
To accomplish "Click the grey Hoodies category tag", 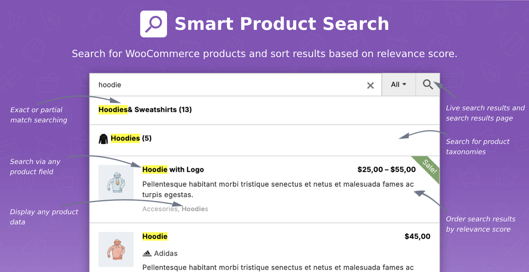I will 195,209.
